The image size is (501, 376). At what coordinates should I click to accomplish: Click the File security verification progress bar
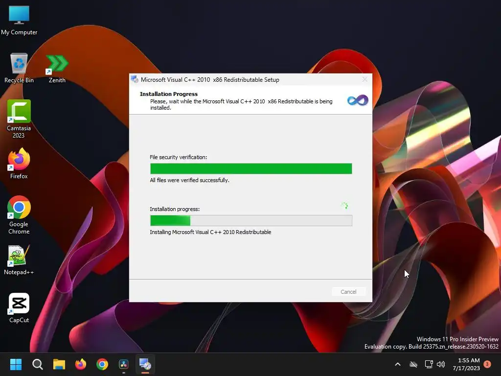(x=251, y=168)
